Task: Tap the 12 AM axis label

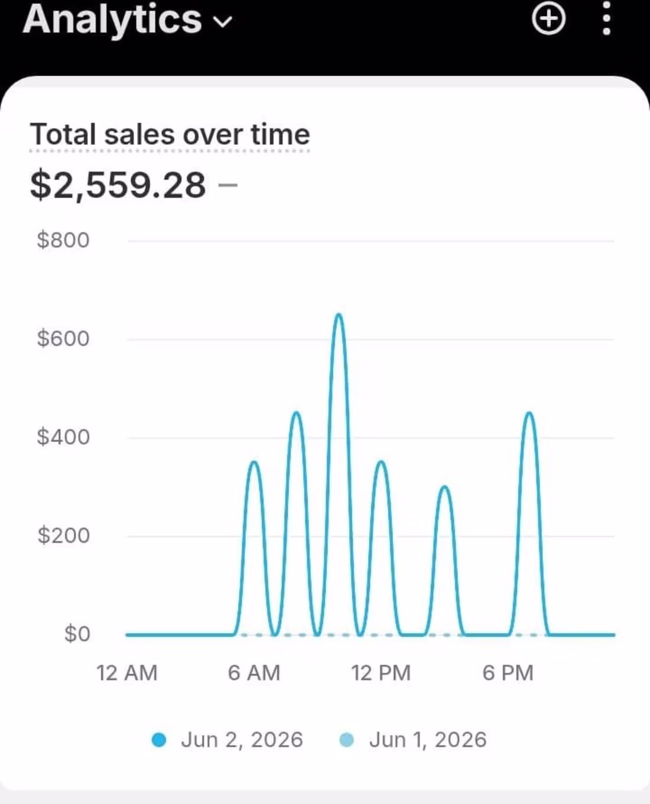Action: point(127,673)
